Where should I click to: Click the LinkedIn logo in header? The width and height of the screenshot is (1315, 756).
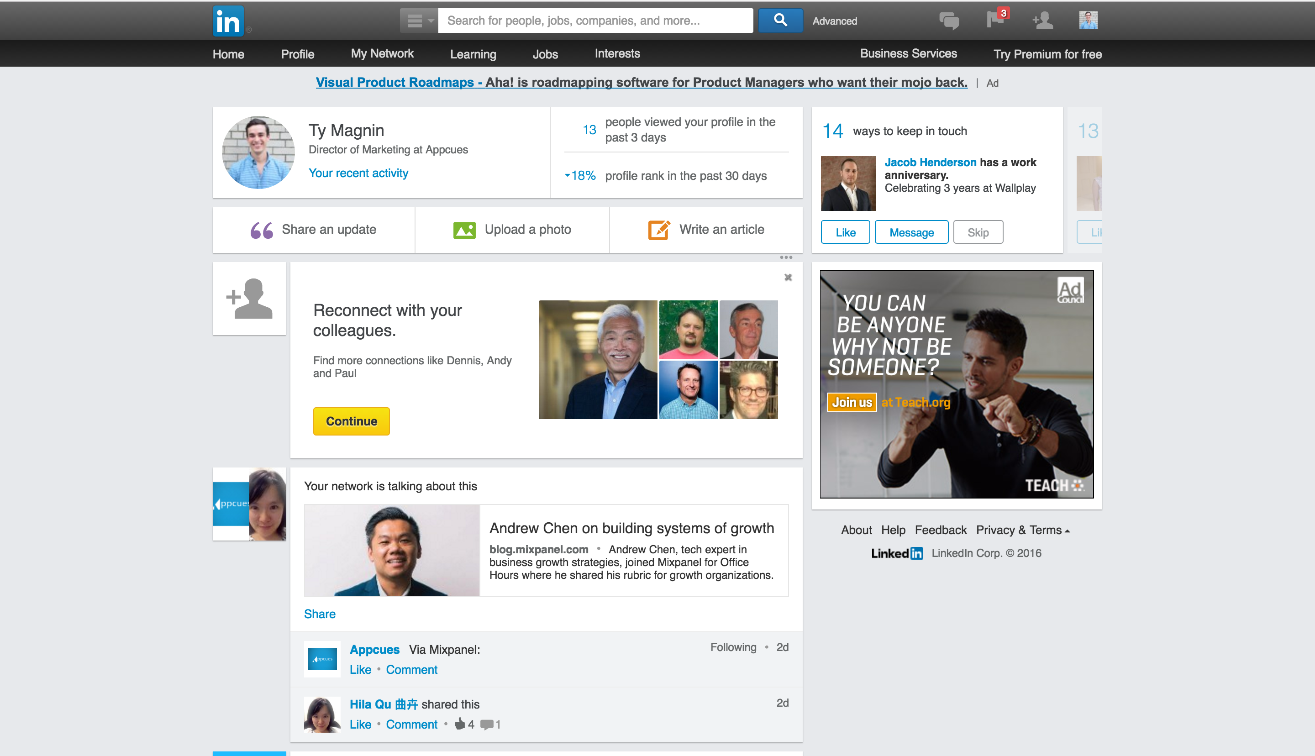pyautogui.click(x=228, y=21)
